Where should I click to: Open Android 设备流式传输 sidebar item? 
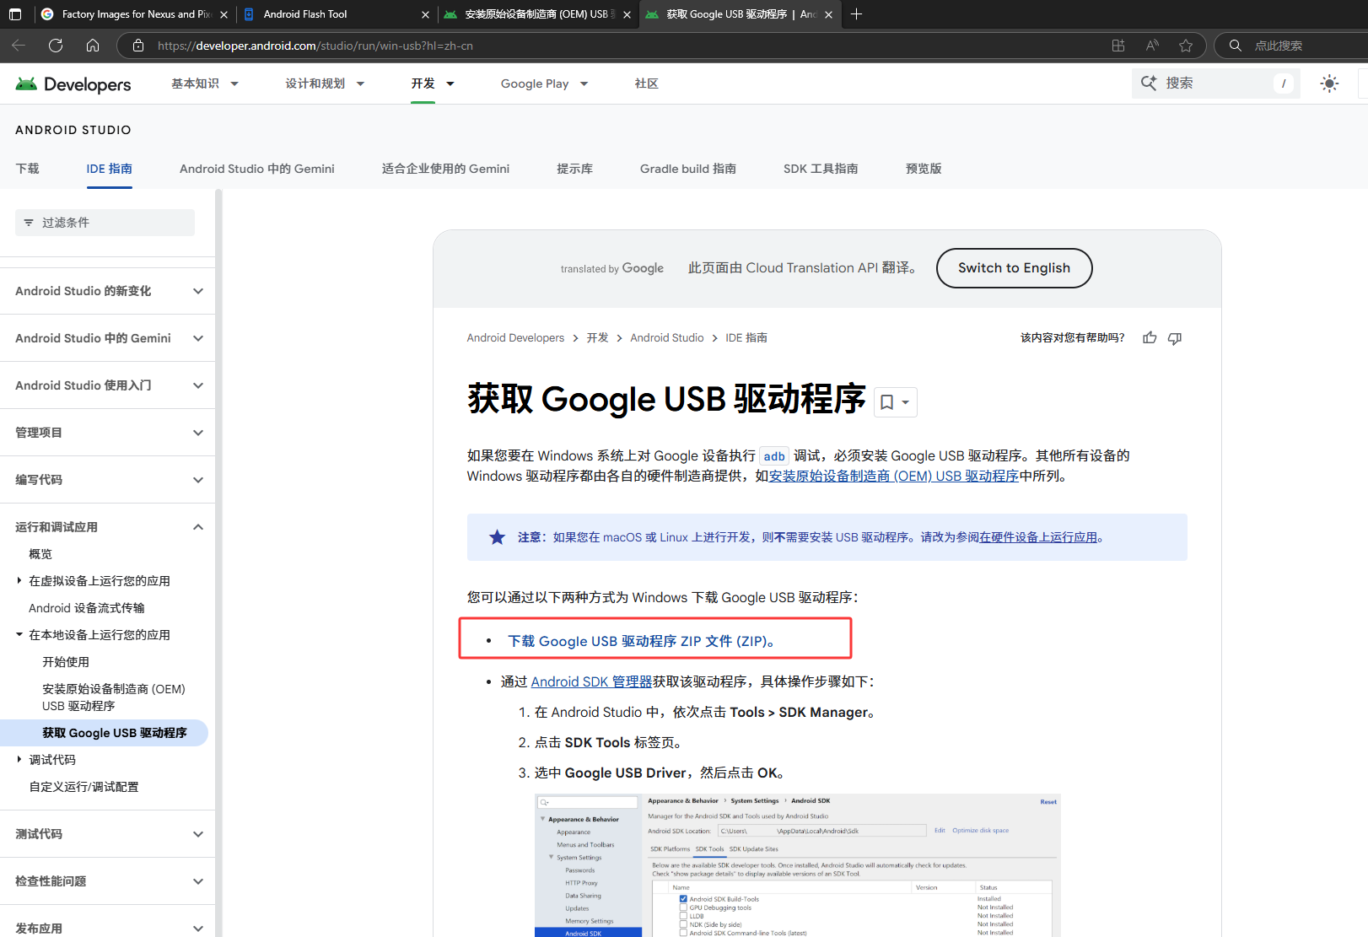(87, 608)
